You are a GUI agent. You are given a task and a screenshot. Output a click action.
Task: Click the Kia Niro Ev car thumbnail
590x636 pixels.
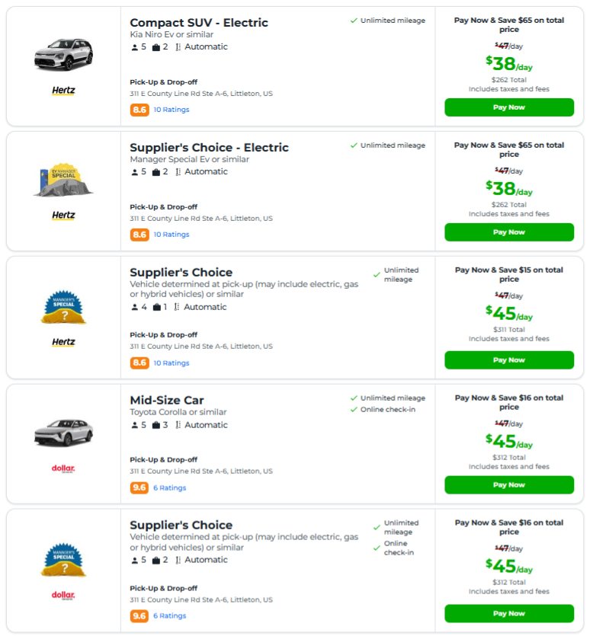[63, 53]
